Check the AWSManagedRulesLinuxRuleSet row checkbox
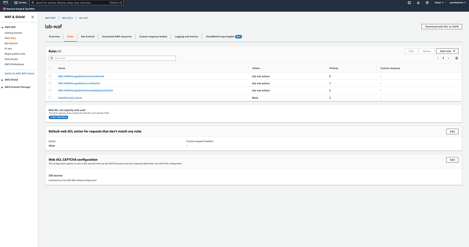This screenshot has height=247, width=469. point(50,83)
